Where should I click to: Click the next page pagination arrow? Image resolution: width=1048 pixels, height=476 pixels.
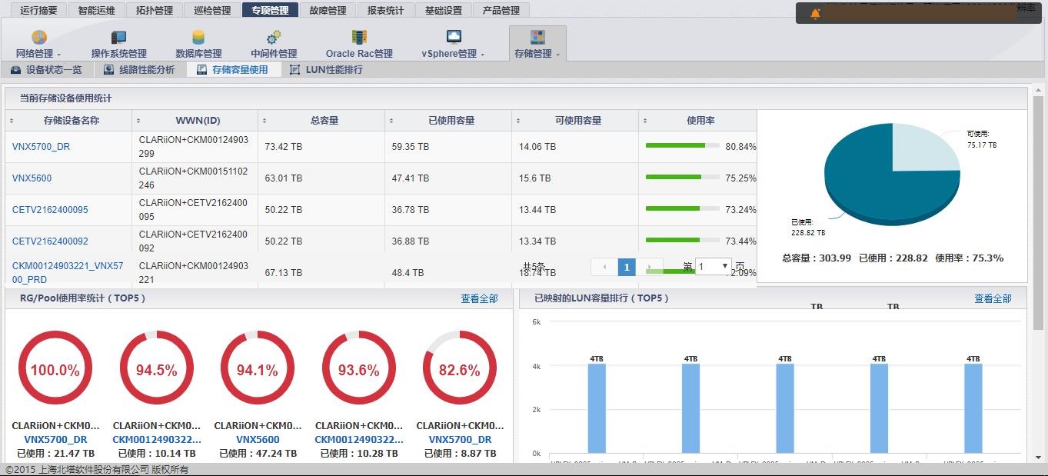tap(650, 266)
